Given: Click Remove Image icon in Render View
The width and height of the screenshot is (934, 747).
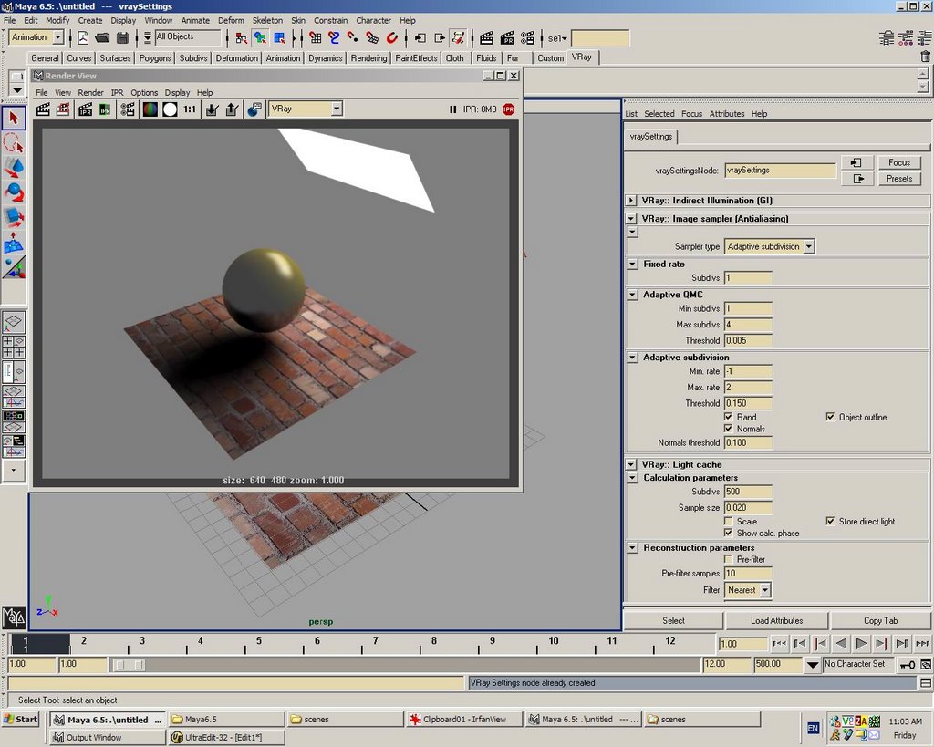Looking at the screenshot, I should [232, 109].
